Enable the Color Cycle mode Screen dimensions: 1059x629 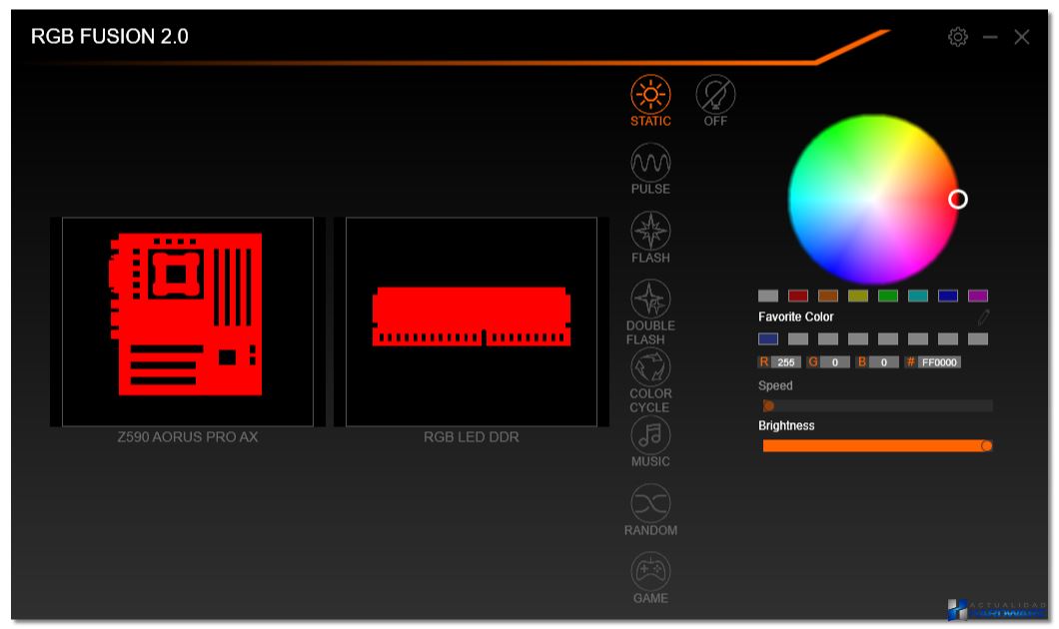[650, 366]
